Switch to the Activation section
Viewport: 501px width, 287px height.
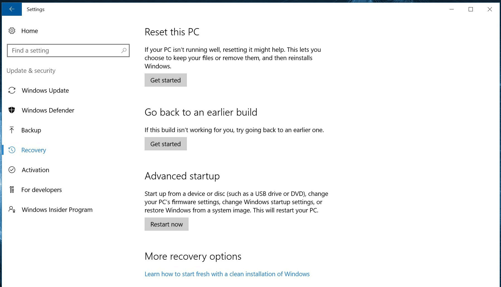(35, 170)
